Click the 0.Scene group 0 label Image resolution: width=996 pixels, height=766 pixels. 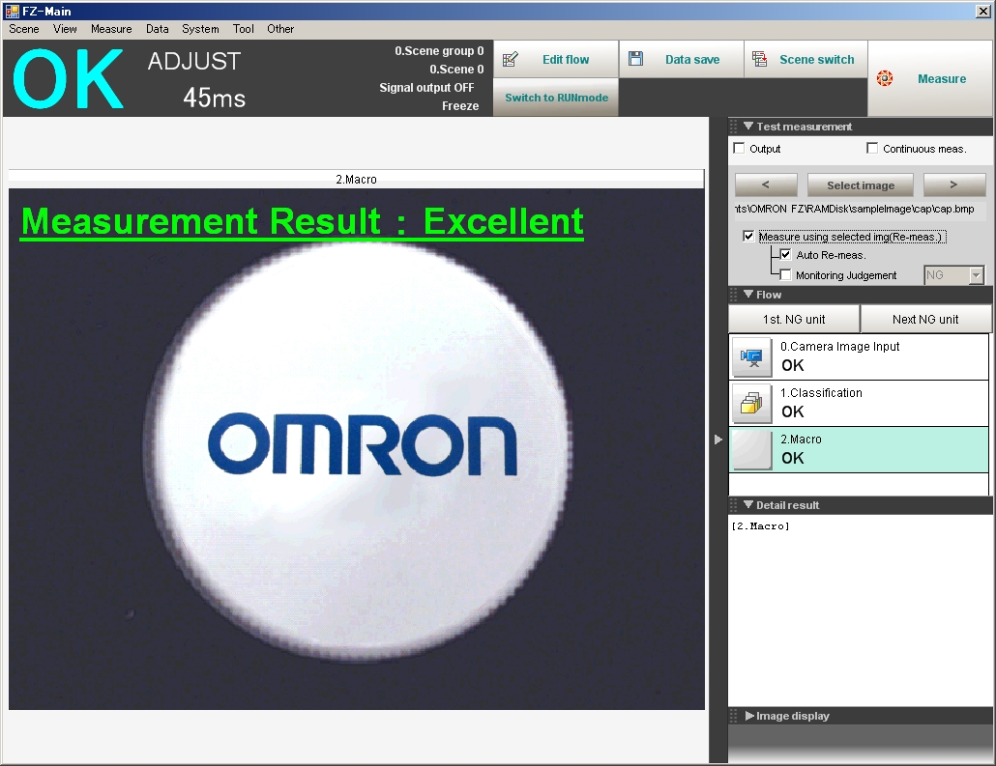pos(439,51)
